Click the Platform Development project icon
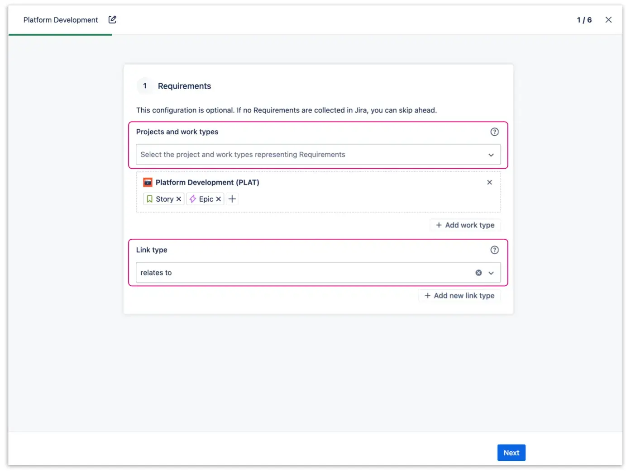This screenshot has height=473, width=631. (x=147, y=182)
